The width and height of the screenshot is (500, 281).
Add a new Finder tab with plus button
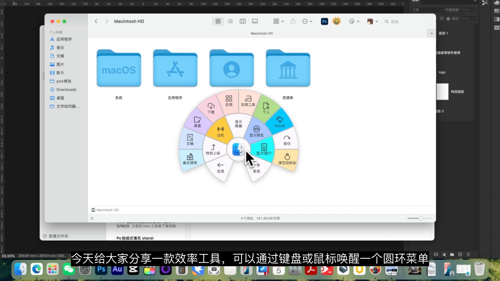[x=432, y=33]
